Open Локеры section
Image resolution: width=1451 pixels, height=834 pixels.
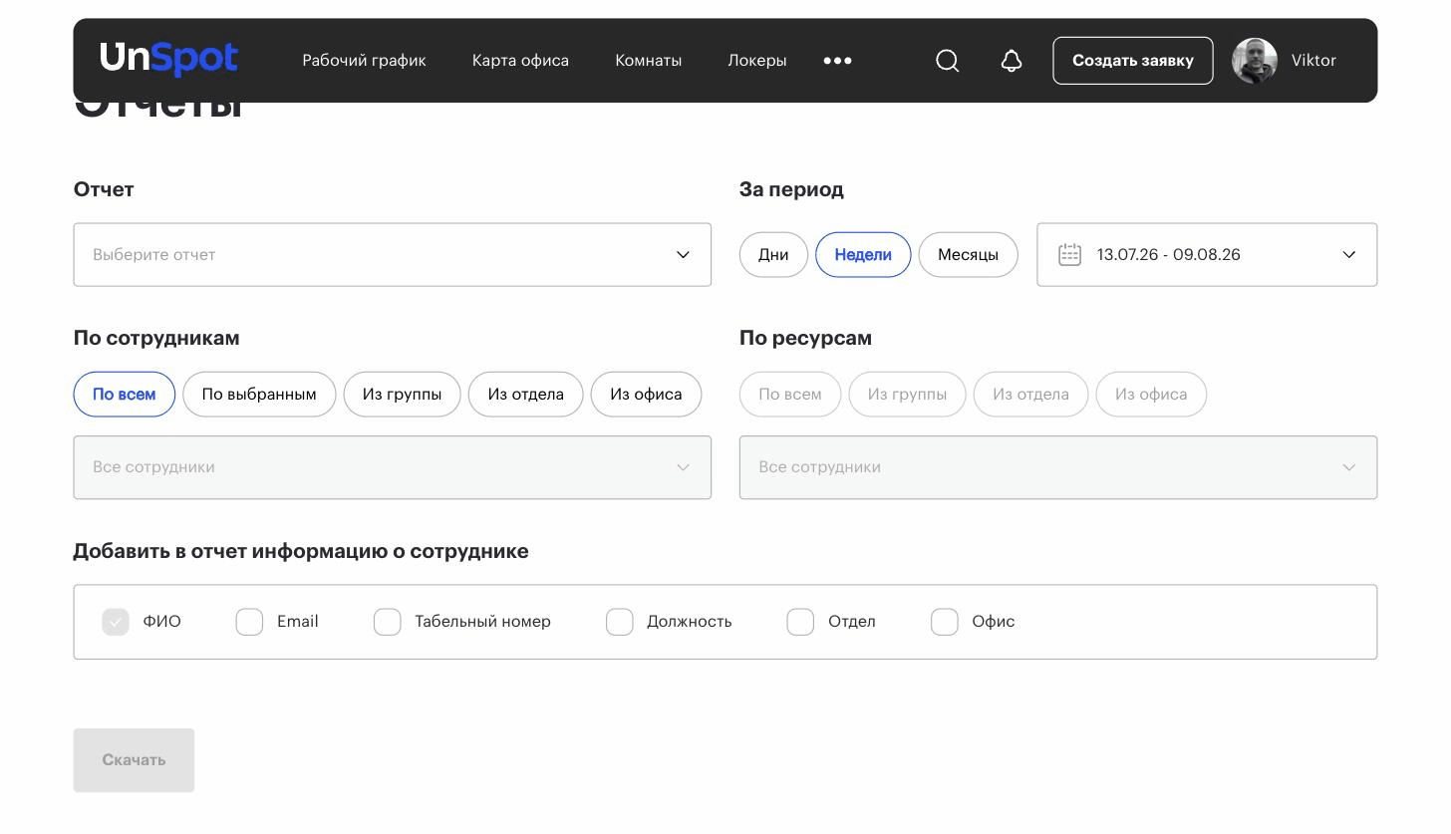tap(756, 61)
